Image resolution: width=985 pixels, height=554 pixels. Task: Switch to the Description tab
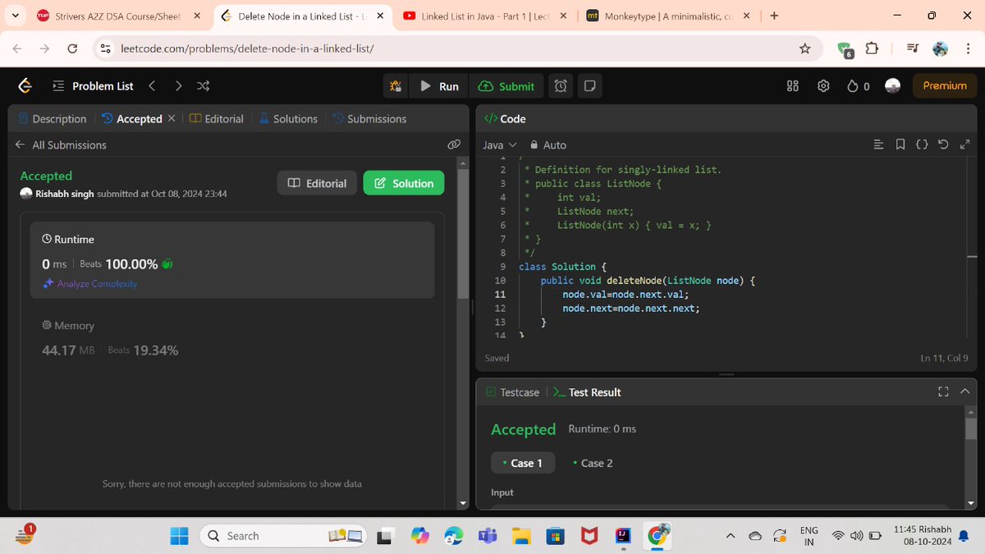click(x=52, y=119)
